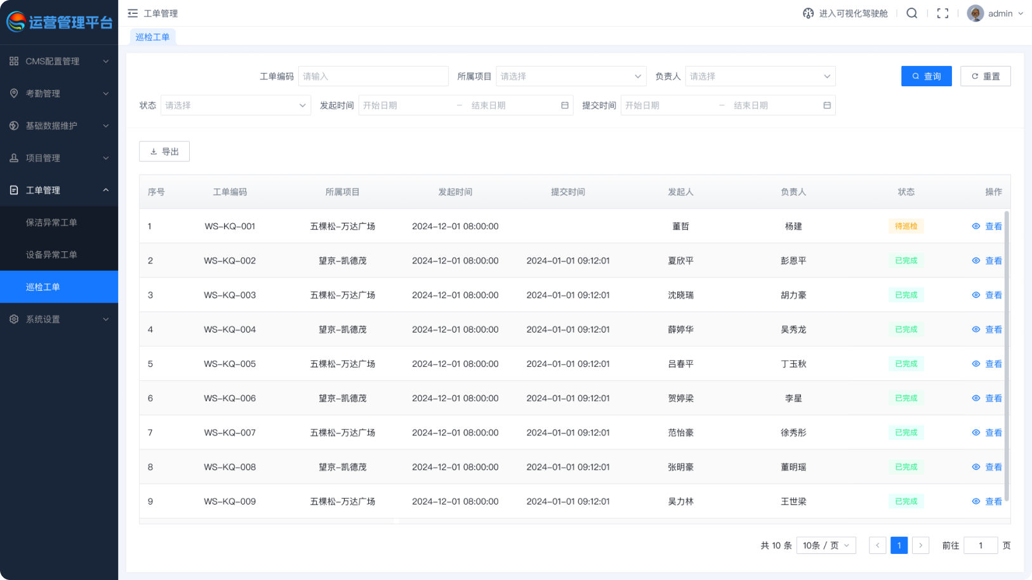Click the 项目管理 person icon
The height and width of the screenshot is (580, 1032).
click(14, 158)
